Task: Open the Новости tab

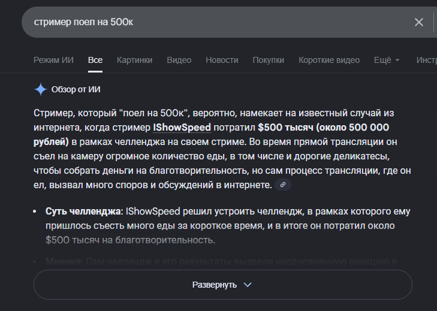Action: pos(222,60)
